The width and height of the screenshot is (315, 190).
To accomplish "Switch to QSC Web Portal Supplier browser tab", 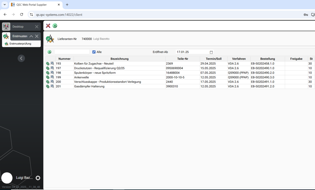I will (x=36, y=5).
